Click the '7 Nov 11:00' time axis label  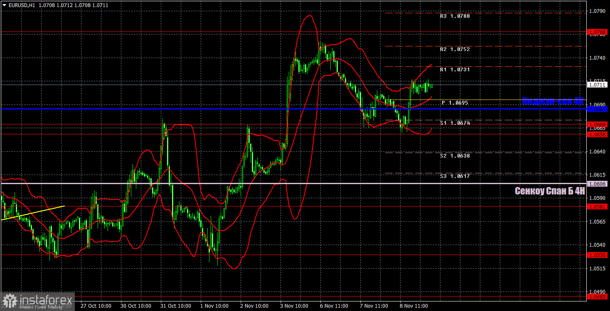(x=374, y=306)
